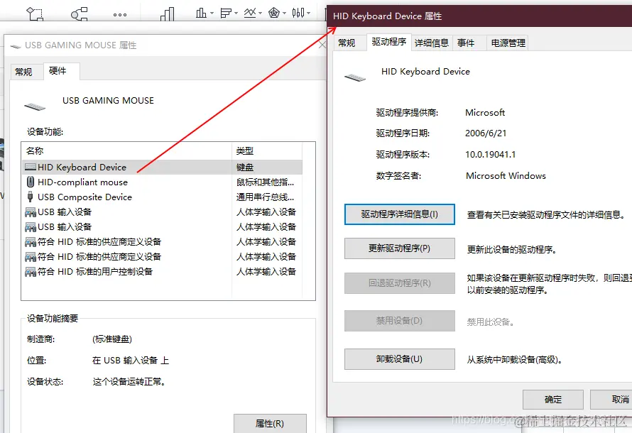Click the driver date value 2006/6/21

[486, 133]
